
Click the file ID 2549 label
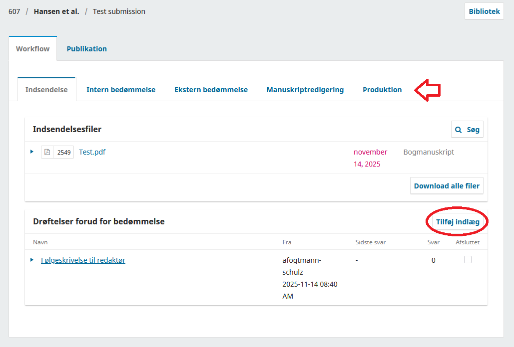pyautogui.click(x=64, y=152)
